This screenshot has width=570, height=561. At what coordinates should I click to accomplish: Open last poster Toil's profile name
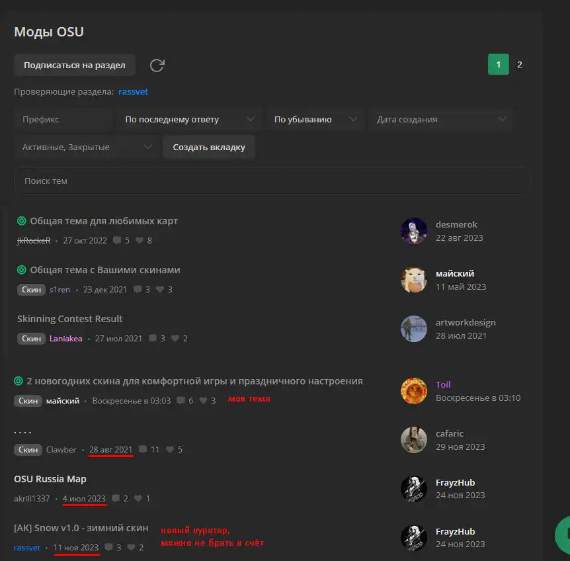[x=443, y=384]
